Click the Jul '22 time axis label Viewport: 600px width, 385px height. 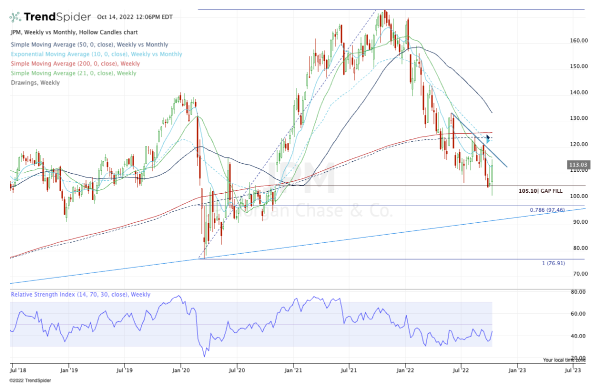(x=460, y=371)
